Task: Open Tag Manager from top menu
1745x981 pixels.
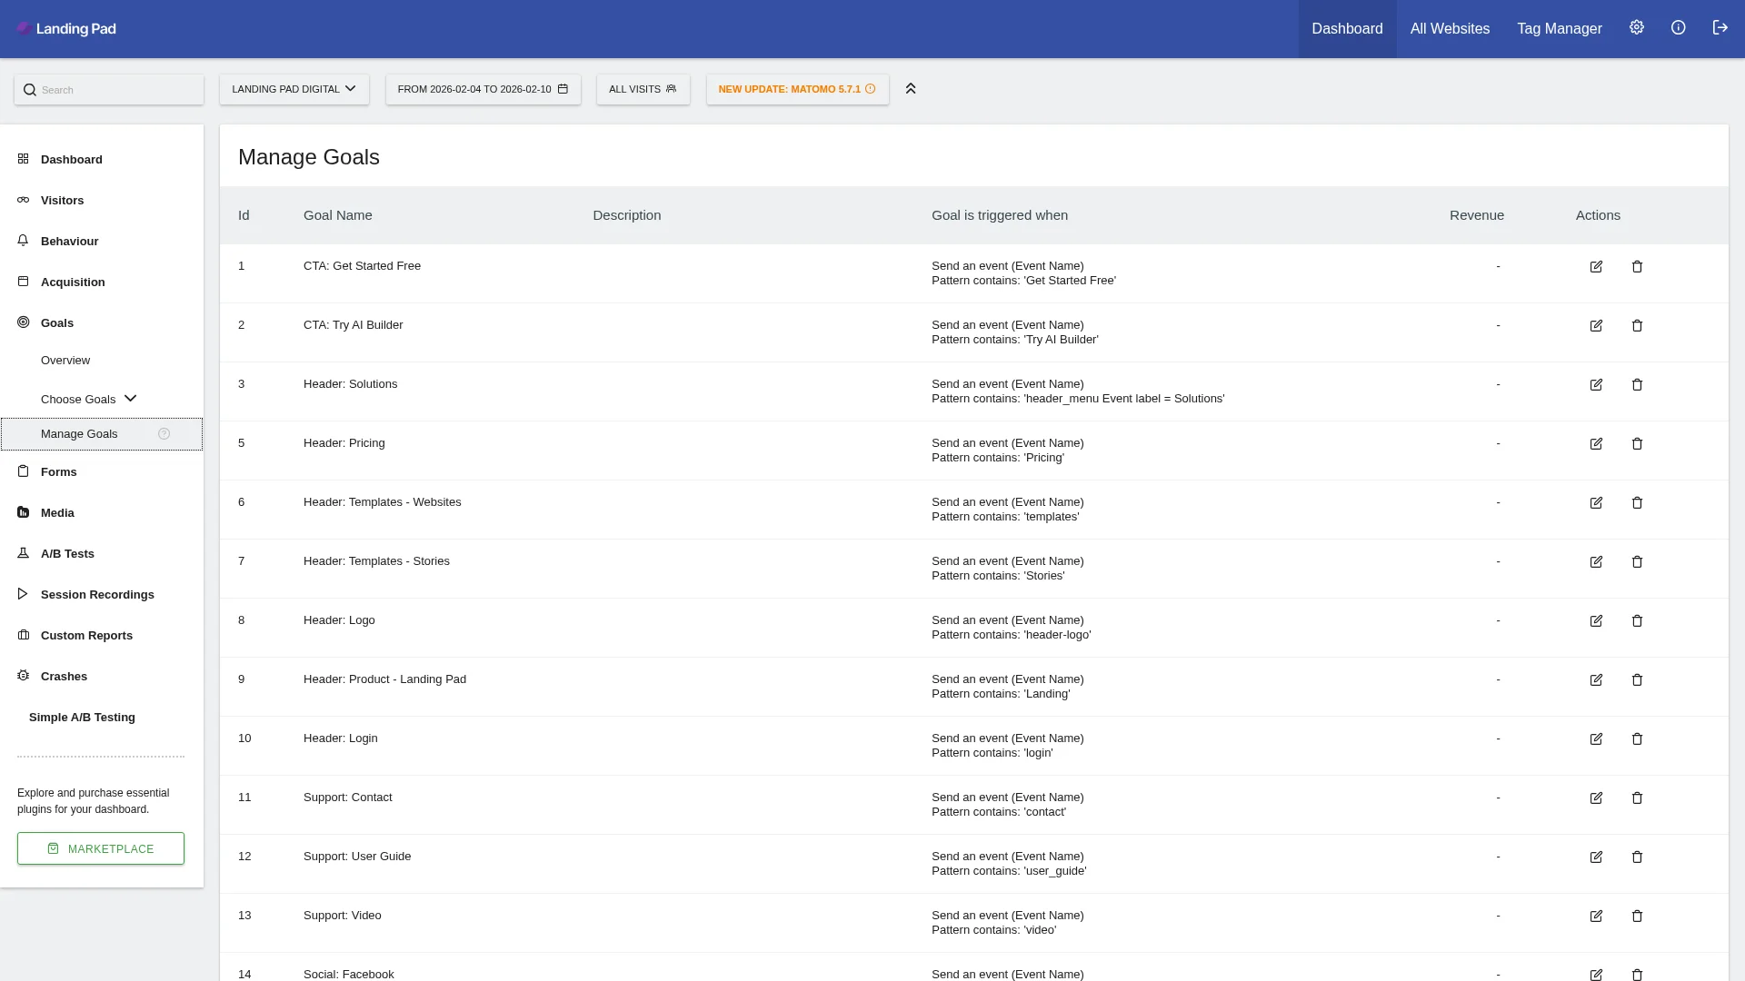Action: (1559, 29)
